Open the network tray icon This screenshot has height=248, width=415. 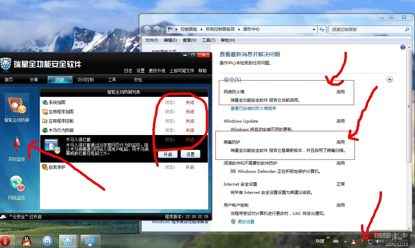pyautogui.click(x=371, y=241)
